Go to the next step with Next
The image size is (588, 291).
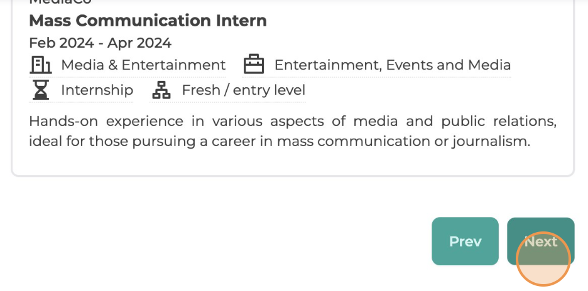click(541, 241)
